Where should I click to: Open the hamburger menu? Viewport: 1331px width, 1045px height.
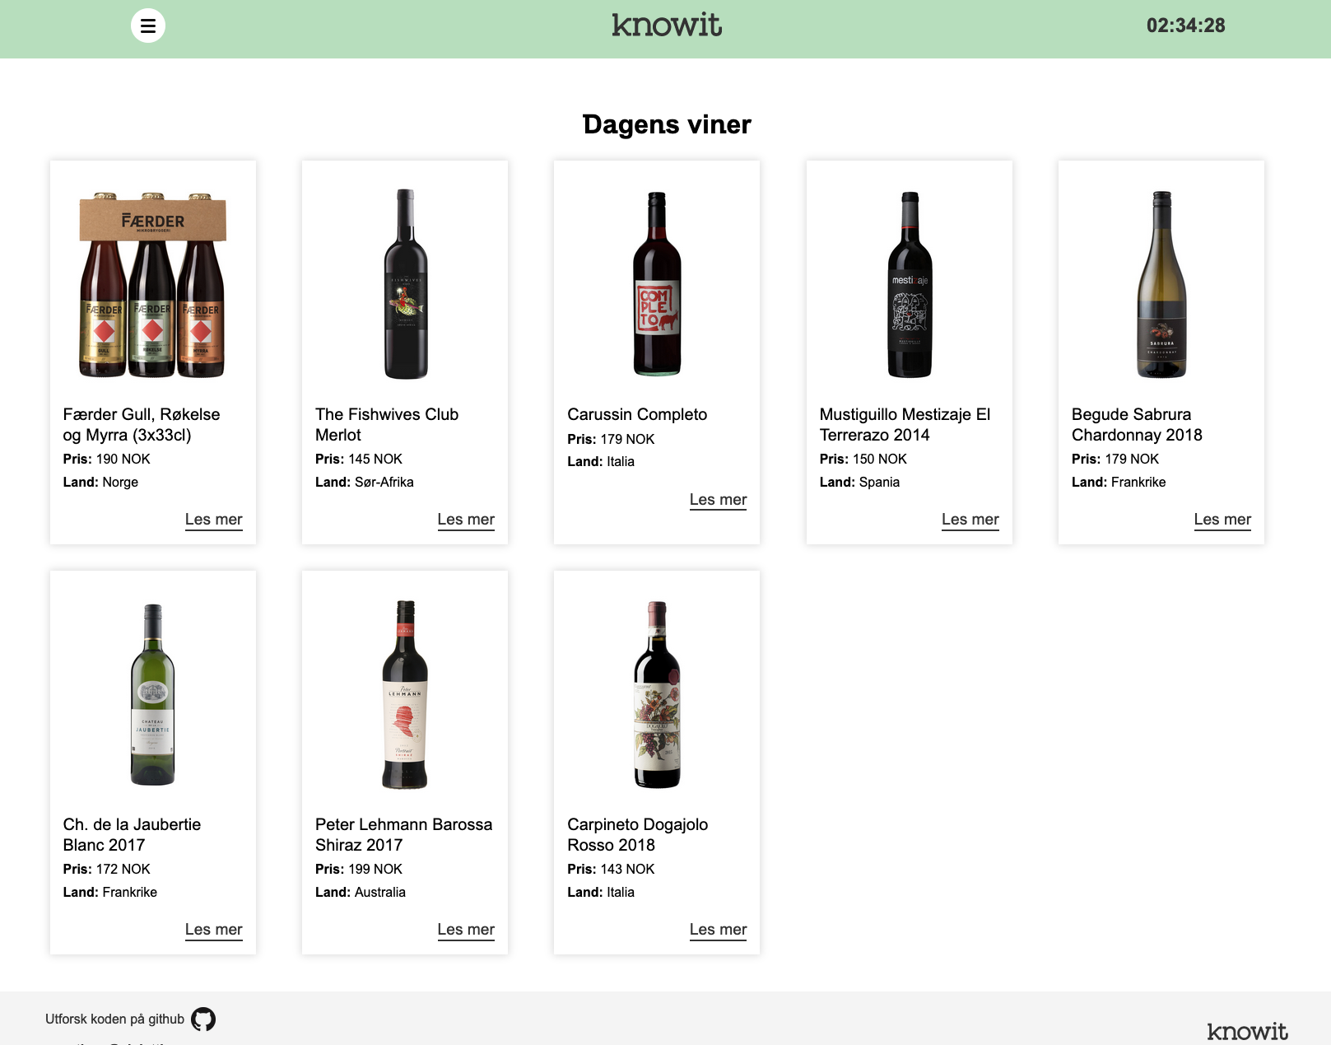pyautogui.click(x=148, y=26)
